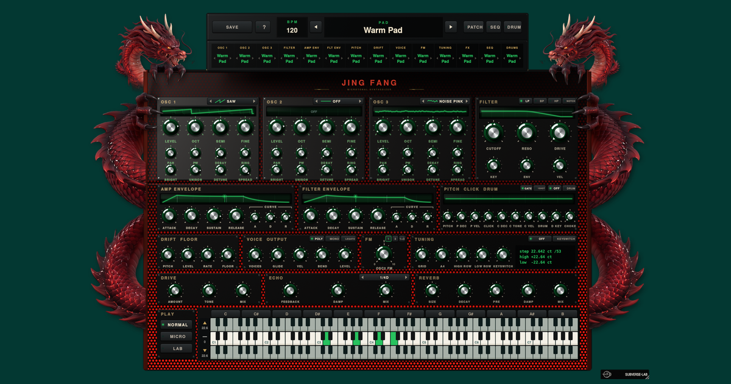Shift the keyboard down with the down arrow

pyautogui.click(x=205, y=349)
